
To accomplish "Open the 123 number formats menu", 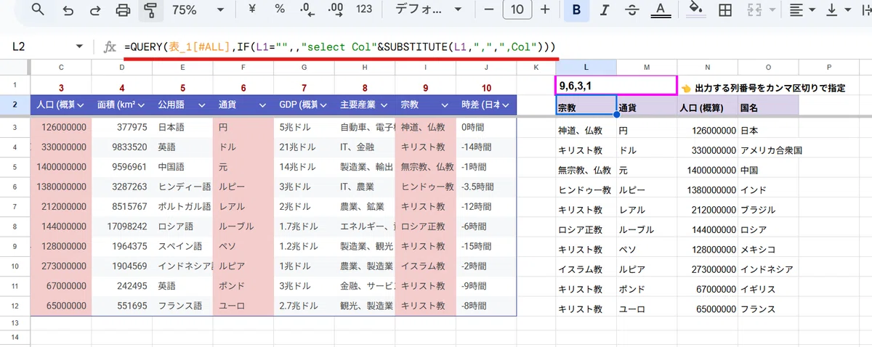I will (365, 10).
